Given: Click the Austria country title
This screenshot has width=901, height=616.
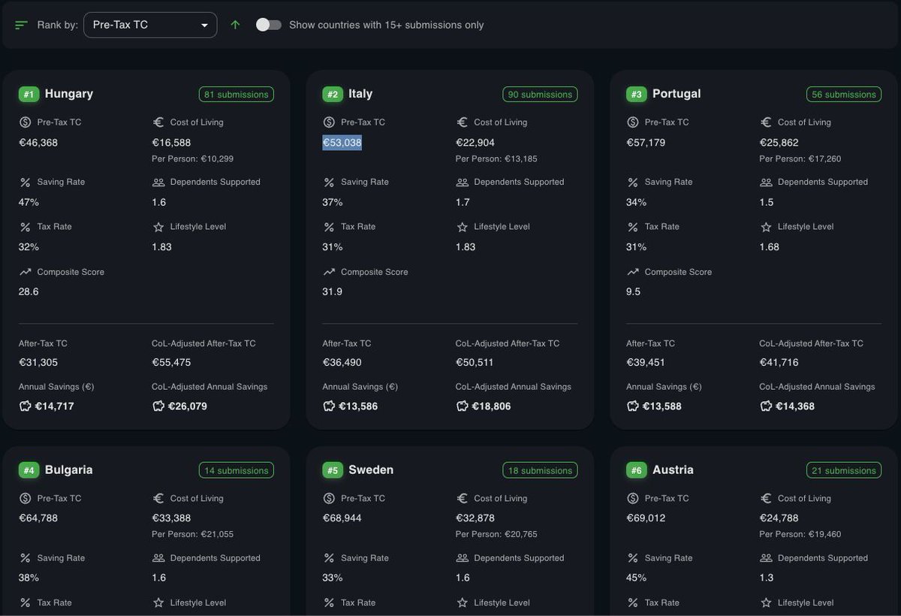Looking at the screenshot, I should pyautogui.click(x=673, y=470).
